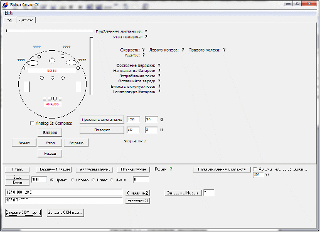Viewport: 320px width, 232px height.
Task: Click the Влево (left) drive button
Action: (x=24, y=143)
